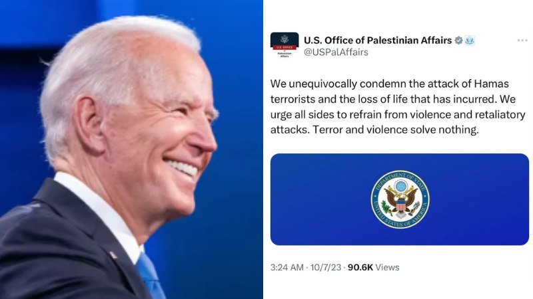Click the 'We unequivocally condemn' opening line
The width and height of the screenshot is (533, 299).
coord(390,84)
